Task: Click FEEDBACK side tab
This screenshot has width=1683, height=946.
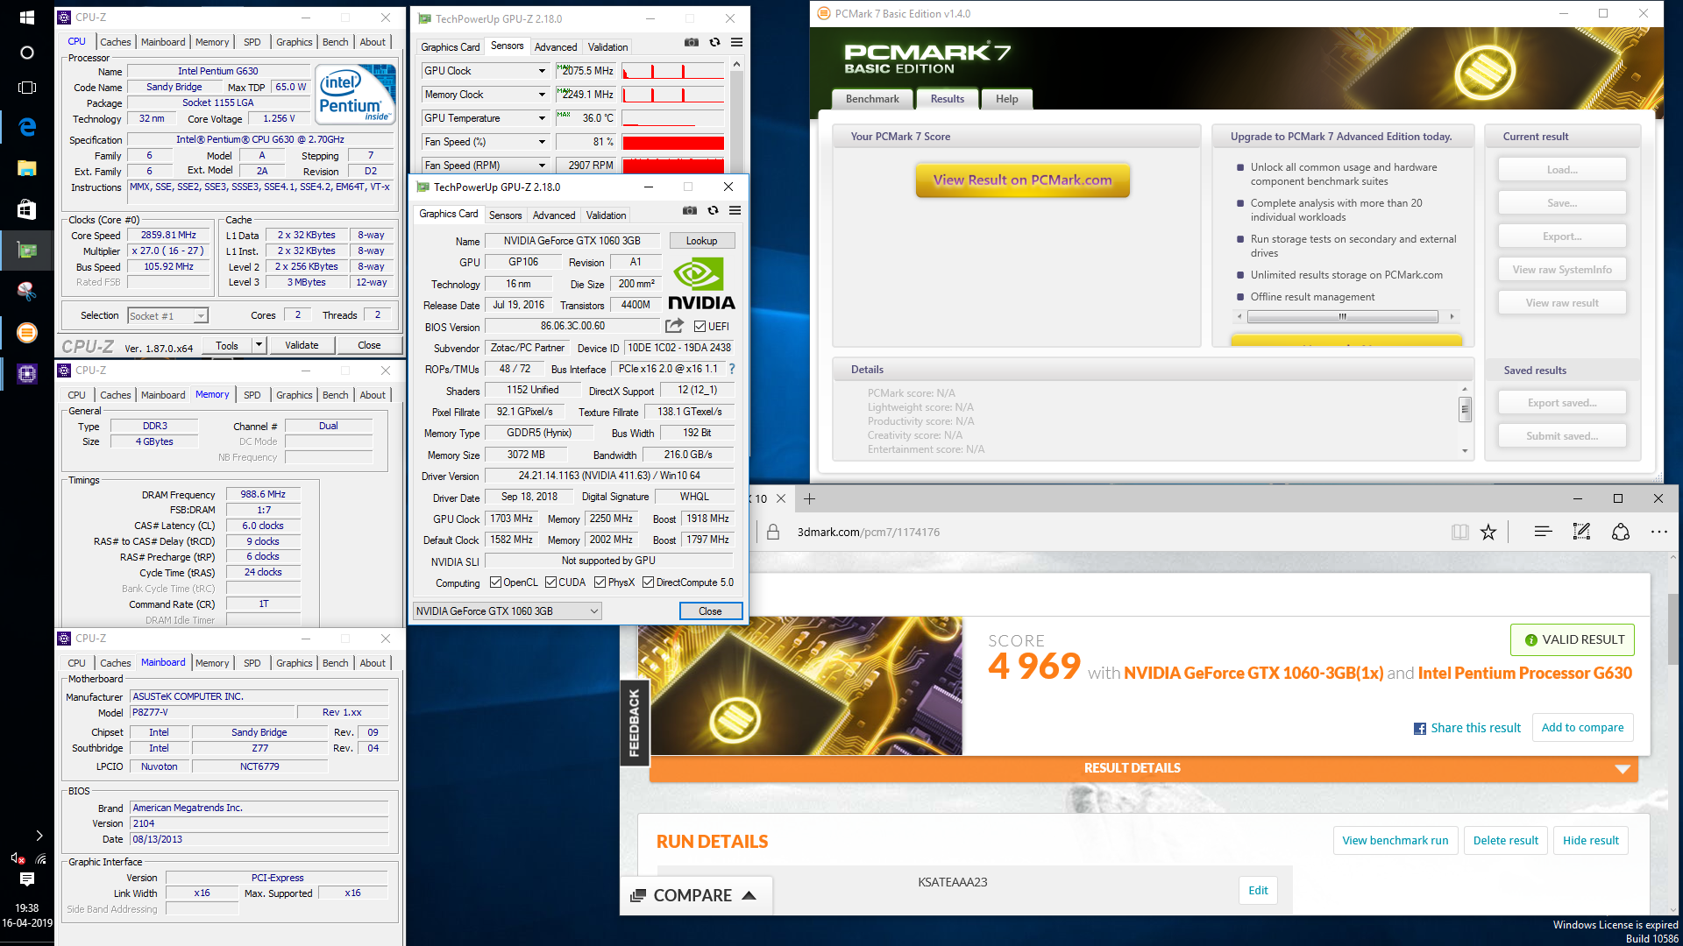Action: coord(634,722)
